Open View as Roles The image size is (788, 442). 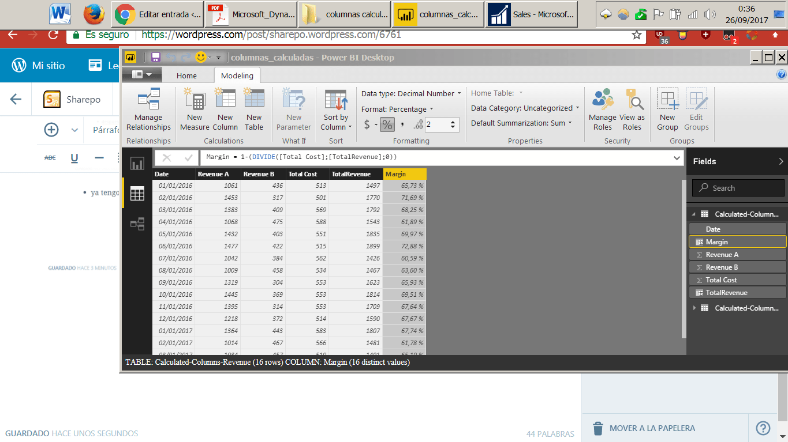pyautogui.click(x=632, y=110)
